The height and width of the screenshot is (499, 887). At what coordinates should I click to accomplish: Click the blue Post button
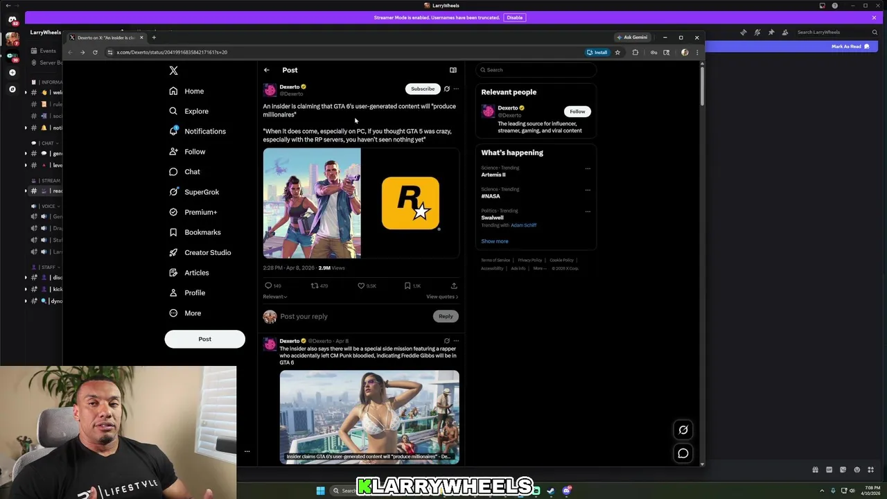click(204, 339)
